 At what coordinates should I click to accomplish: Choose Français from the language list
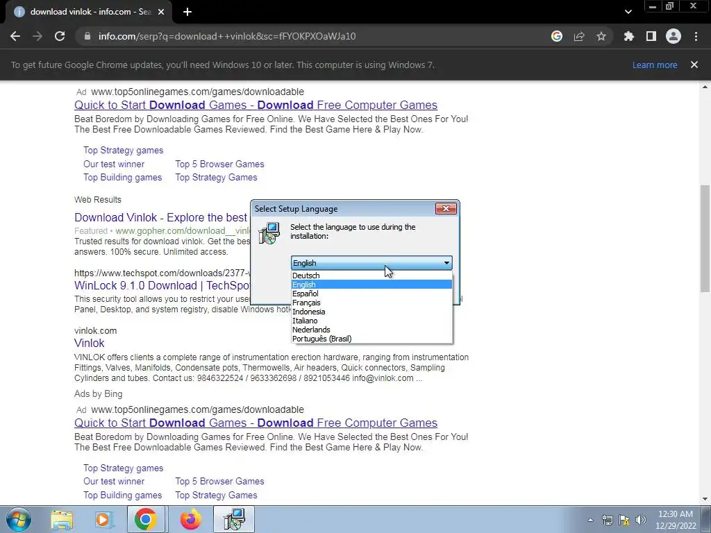[371, 303]
